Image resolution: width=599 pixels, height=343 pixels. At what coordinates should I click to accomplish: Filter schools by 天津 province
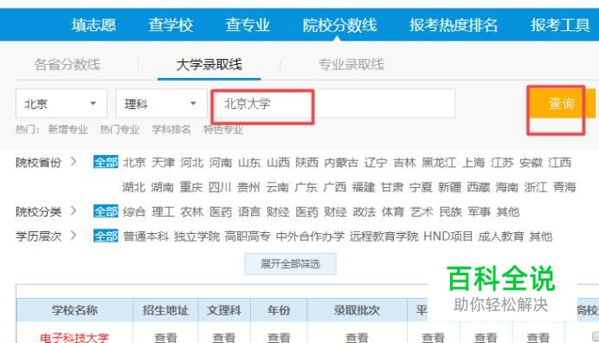pyautogui.click(x=163, y=163)
